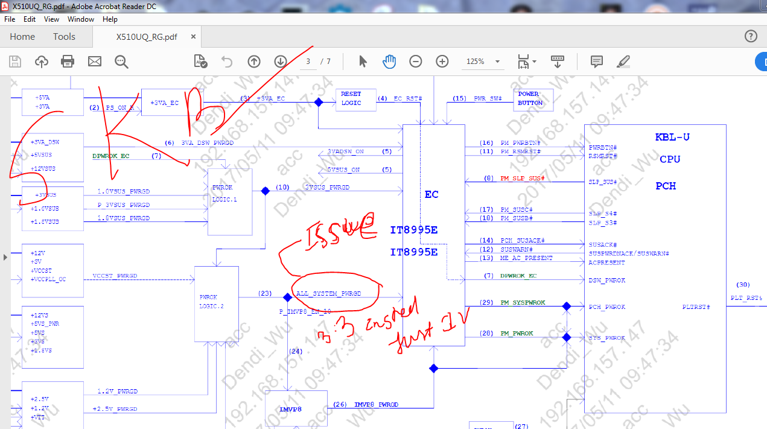Add a sticky note comment

[597, 61]
